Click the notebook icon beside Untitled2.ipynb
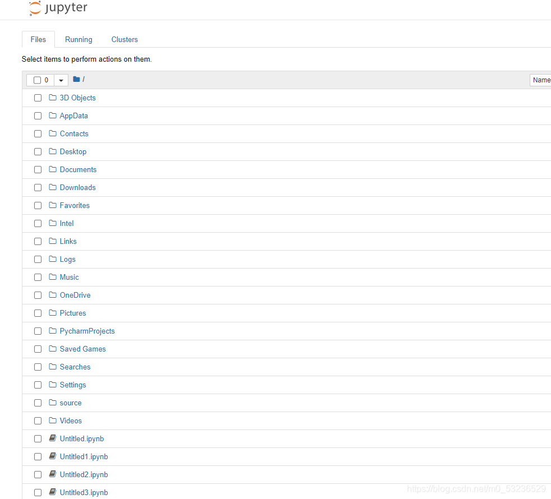Viewport: 551px width, 499px height. 53,474
